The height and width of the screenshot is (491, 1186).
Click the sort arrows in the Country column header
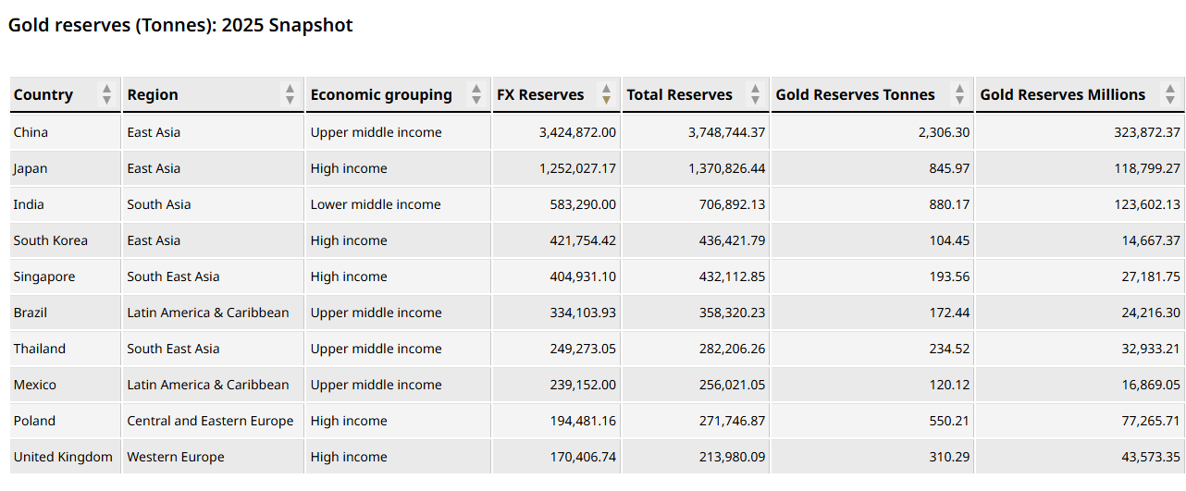[106, 94]
